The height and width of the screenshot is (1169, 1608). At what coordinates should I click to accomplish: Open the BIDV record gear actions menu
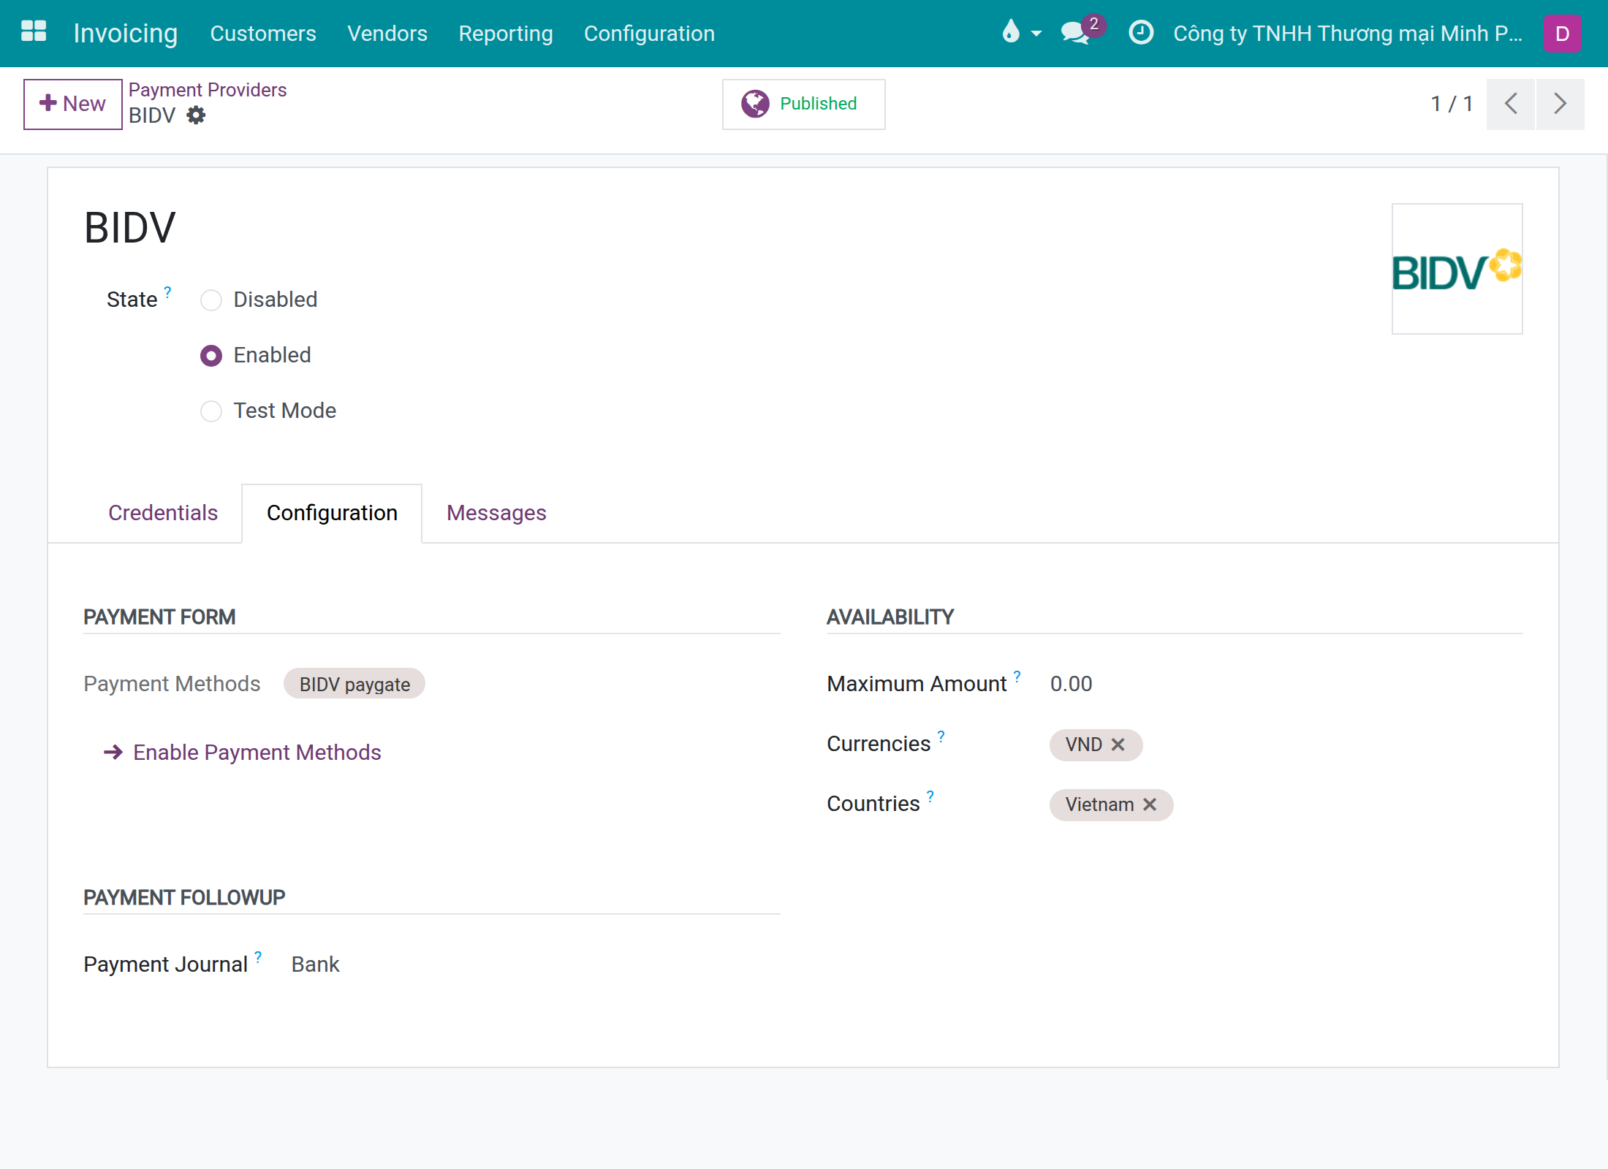(x=196, y=115)
